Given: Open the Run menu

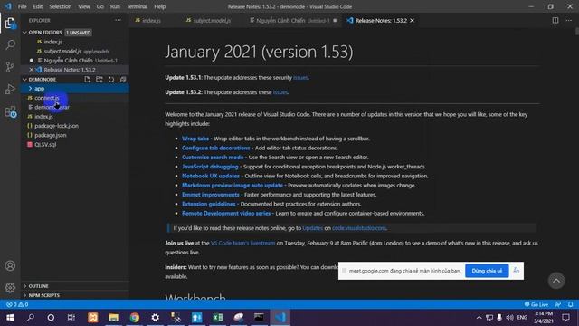Looking at the screenshot, I should [115, 6].
